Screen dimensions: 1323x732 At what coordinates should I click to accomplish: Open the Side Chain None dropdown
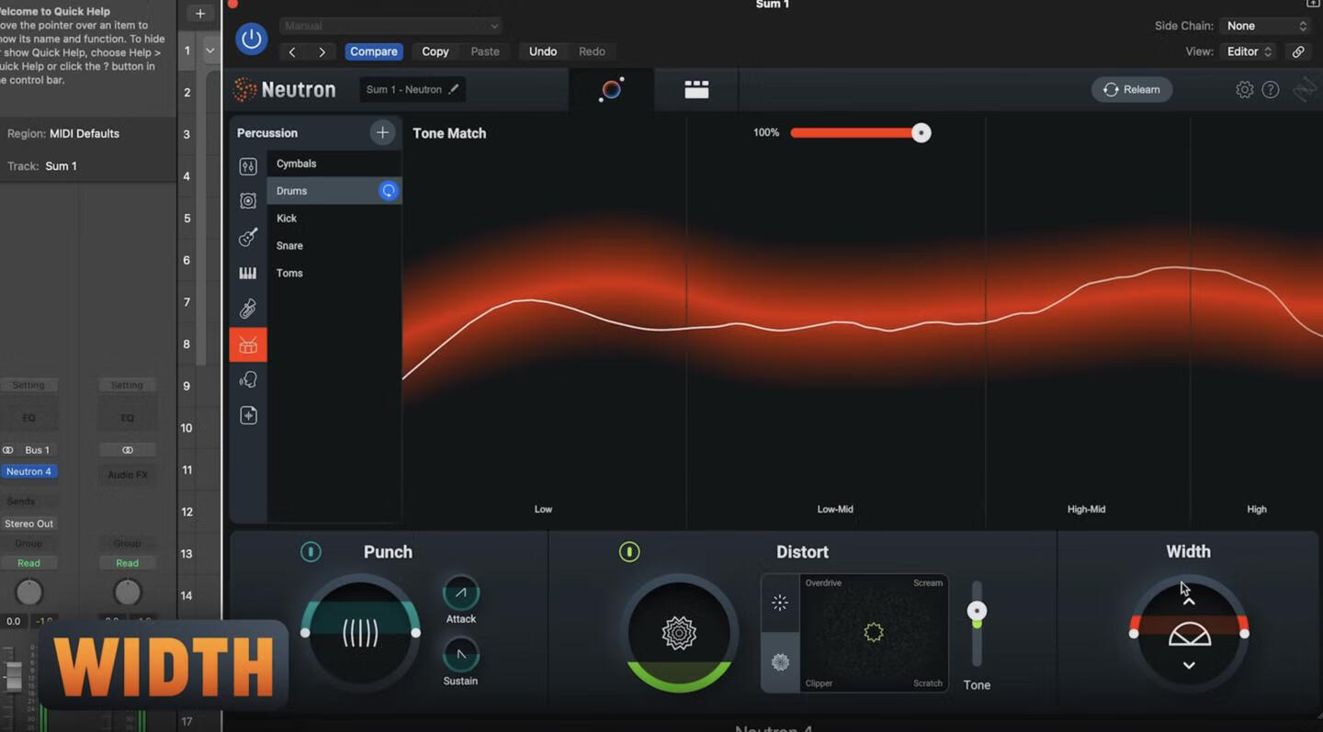tap(1266, 26)
